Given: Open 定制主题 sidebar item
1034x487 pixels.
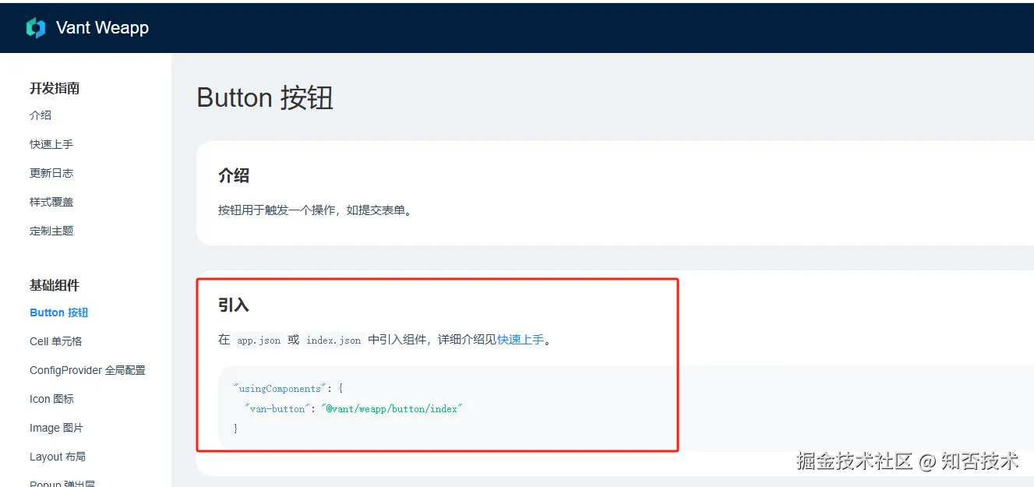Looking at the screenshot, I should click(51, 231).
